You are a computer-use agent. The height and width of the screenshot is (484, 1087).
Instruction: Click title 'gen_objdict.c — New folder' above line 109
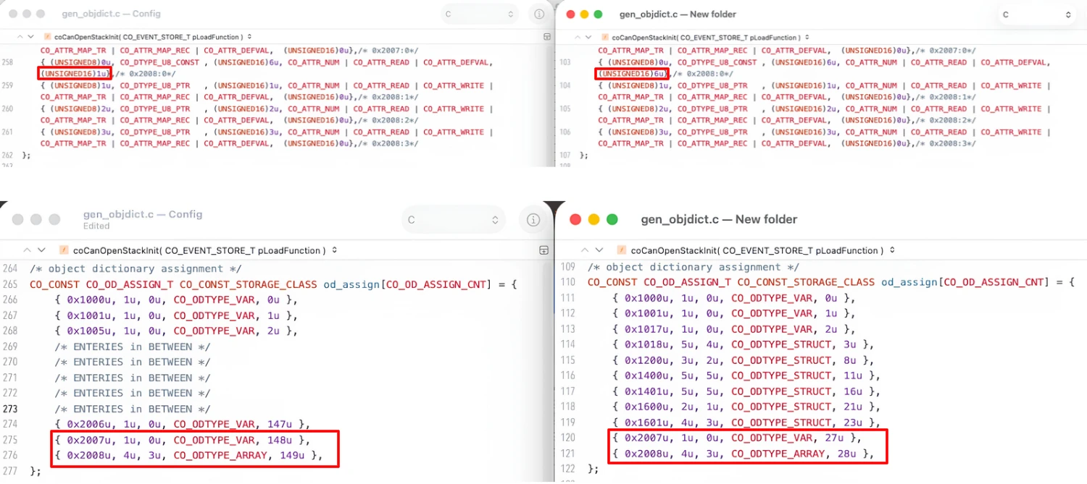pyautogui.click(x=719, y=219)
